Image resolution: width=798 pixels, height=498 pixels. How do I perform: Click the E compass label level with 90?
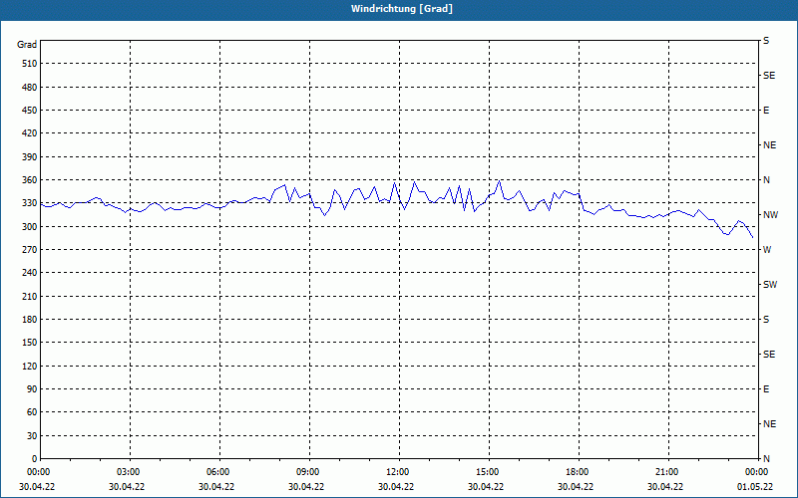click(x=766, y=389)
